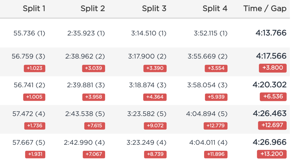Click the +3.800 red gap badge

click(273, 68)
